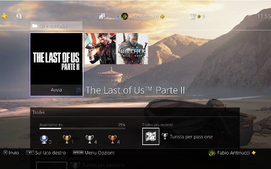Image resolution: width=271 pixels, height=169 pixels.
Task: Select the BioShock Infinite game tile
Action: [100, 49]
